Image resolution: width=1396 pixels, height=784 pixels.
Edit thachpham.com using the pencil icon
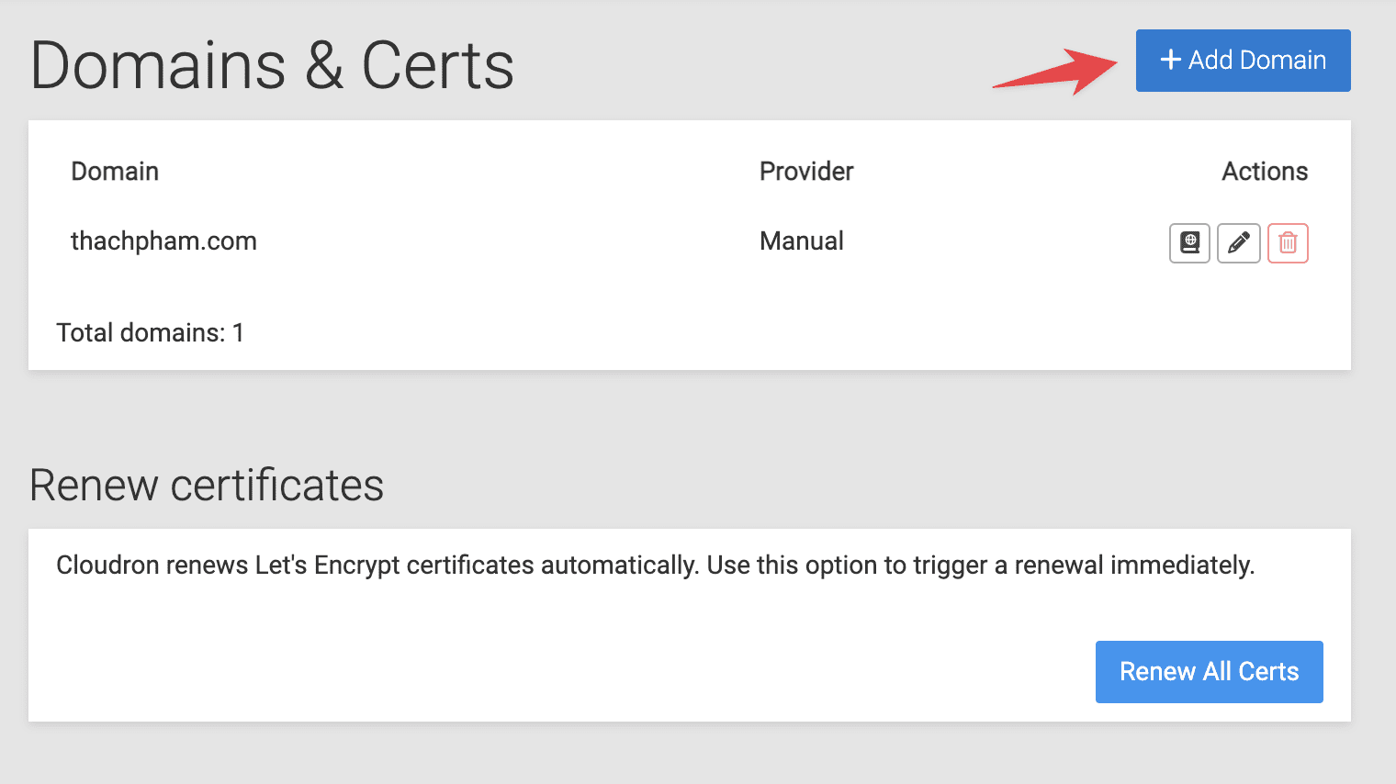[1238, 243]
